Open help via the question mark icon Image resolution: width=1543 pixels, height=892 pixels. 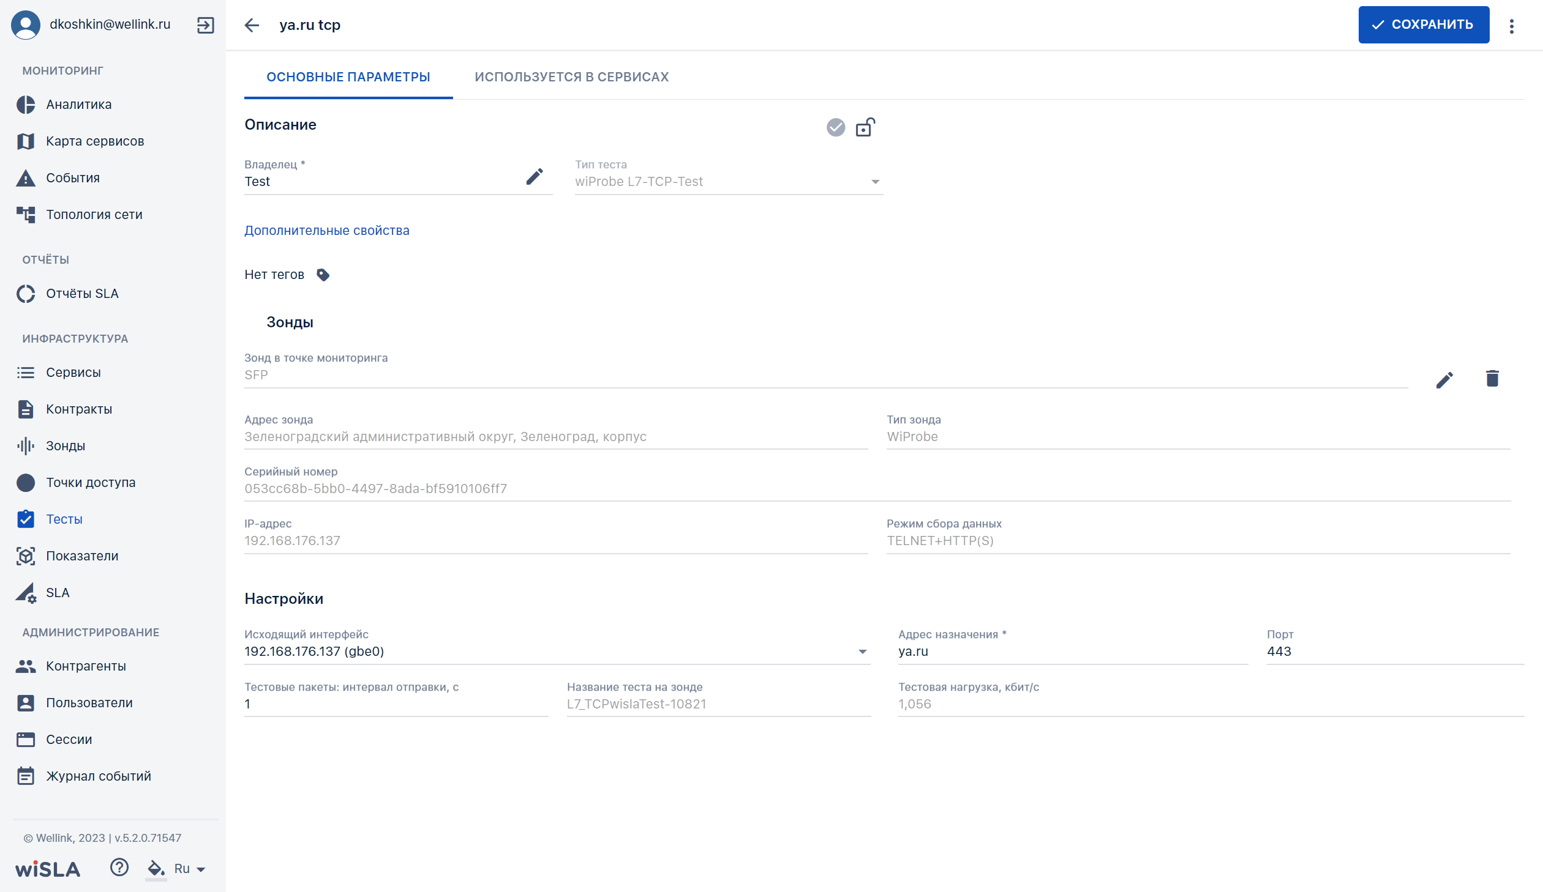pos(119,867)
